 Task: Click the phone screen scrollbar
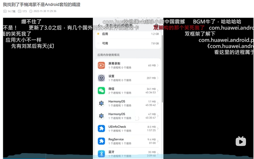click(x=162, y=69)
